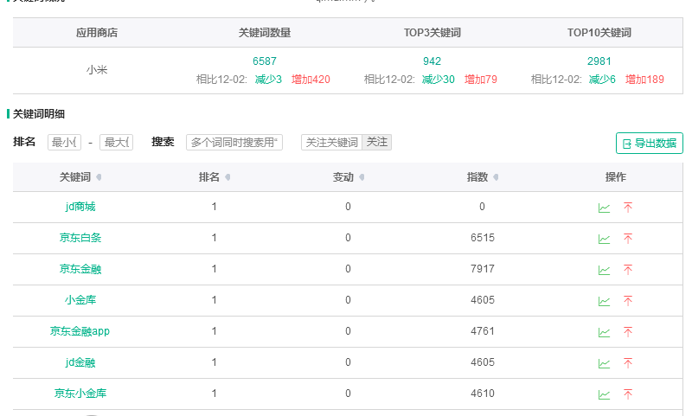Sort table by 排名 column arrow
This screenshot has height=416, width=692.
click(227, 177)
